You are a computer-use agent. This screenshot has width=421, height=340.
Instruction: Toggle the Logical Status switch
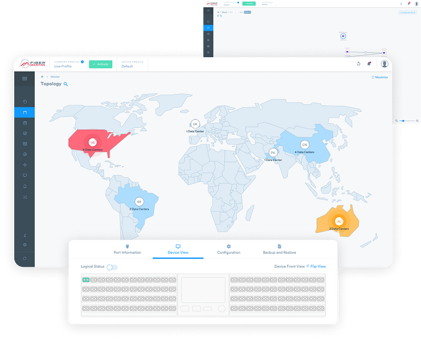pyautogui.click(x=112, y=267)
